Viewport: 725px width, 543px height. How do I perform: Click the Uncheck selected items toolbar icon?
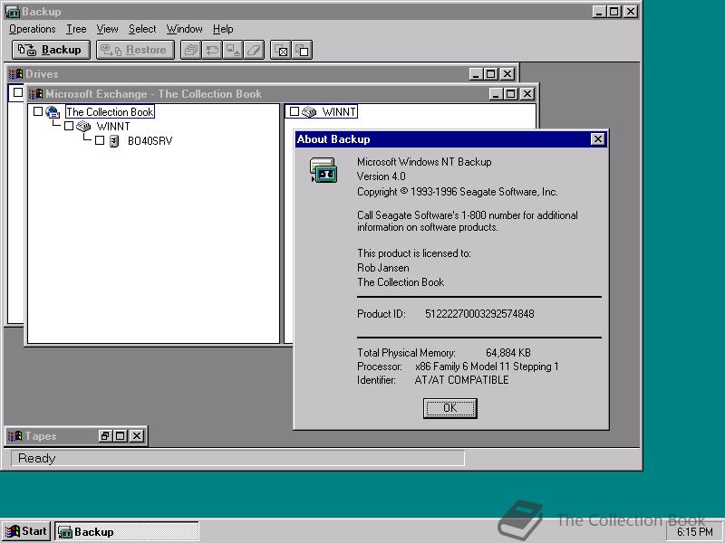coord(302,50)
